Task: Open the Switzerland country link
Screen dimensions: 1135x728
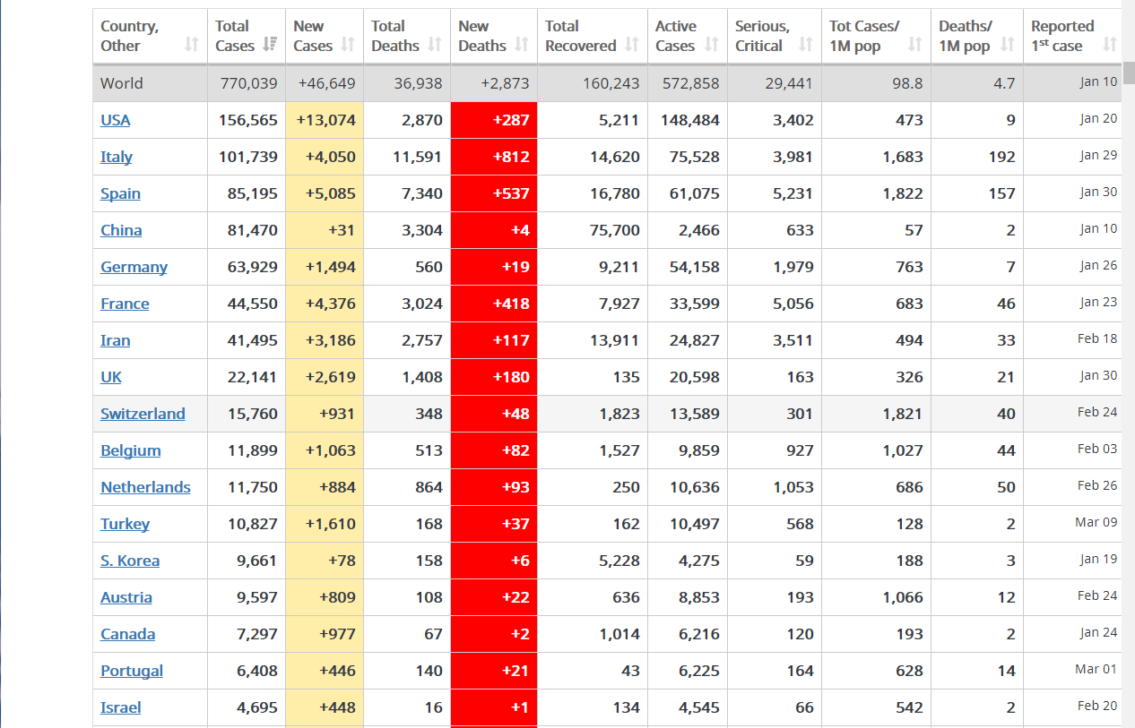Action: [x=143, y=414]
